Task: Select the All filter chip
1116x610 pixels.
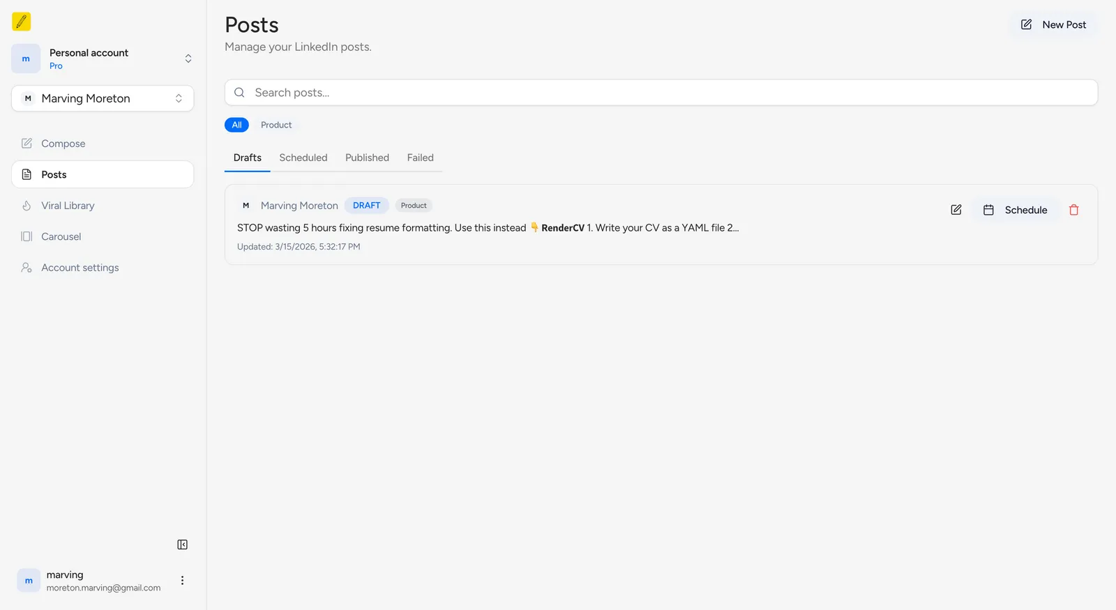Action: 236,125
